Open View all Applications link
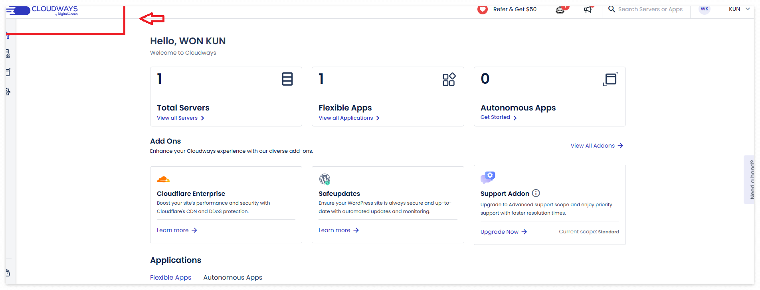 point(346,118)
